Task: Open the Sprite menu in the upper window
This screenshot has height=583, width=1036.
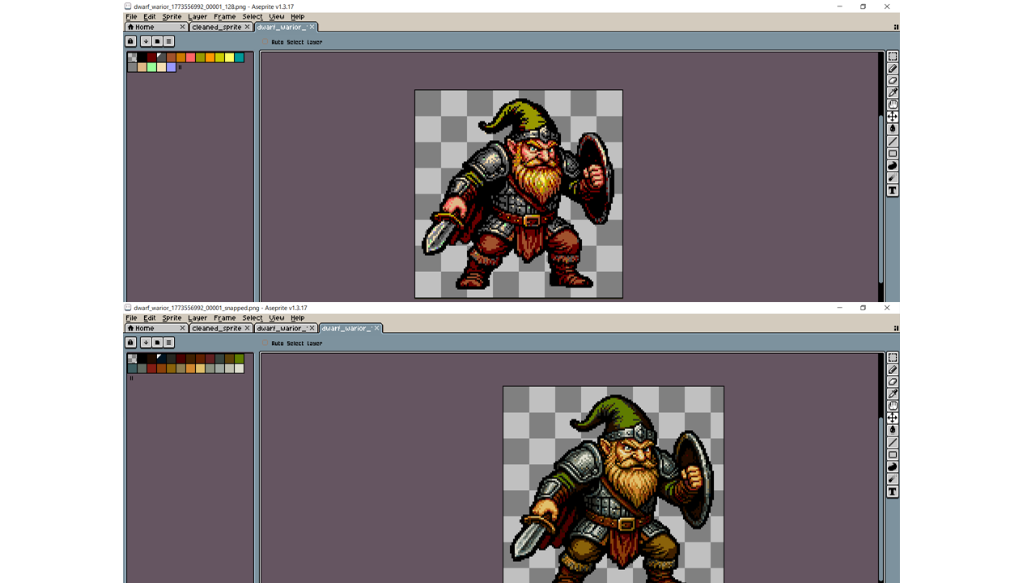Action: click(x=172, y=17)
